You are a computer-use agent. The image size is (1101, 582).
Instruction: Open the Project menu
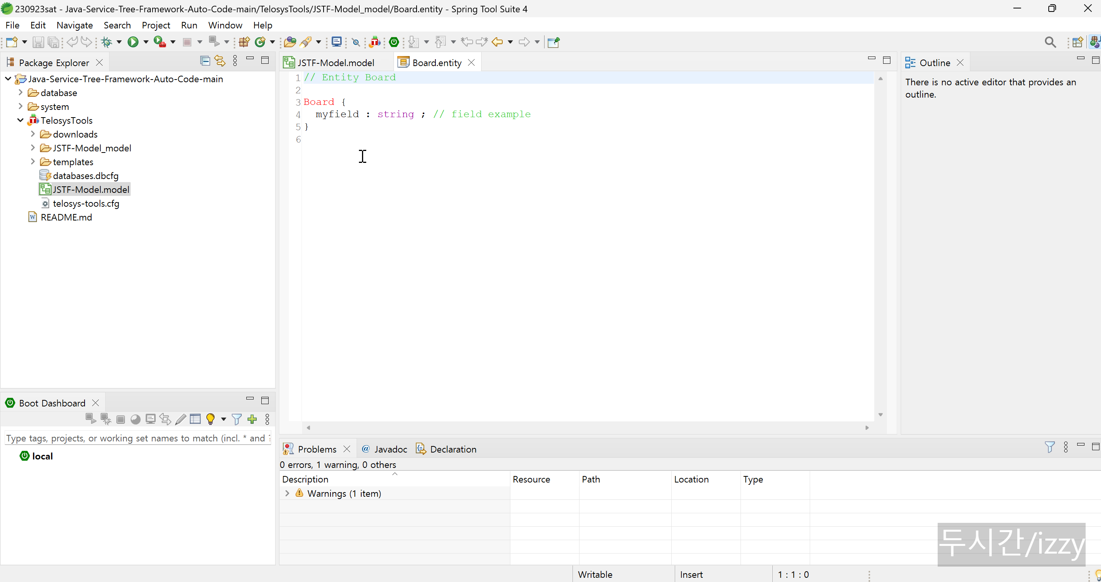156,25
